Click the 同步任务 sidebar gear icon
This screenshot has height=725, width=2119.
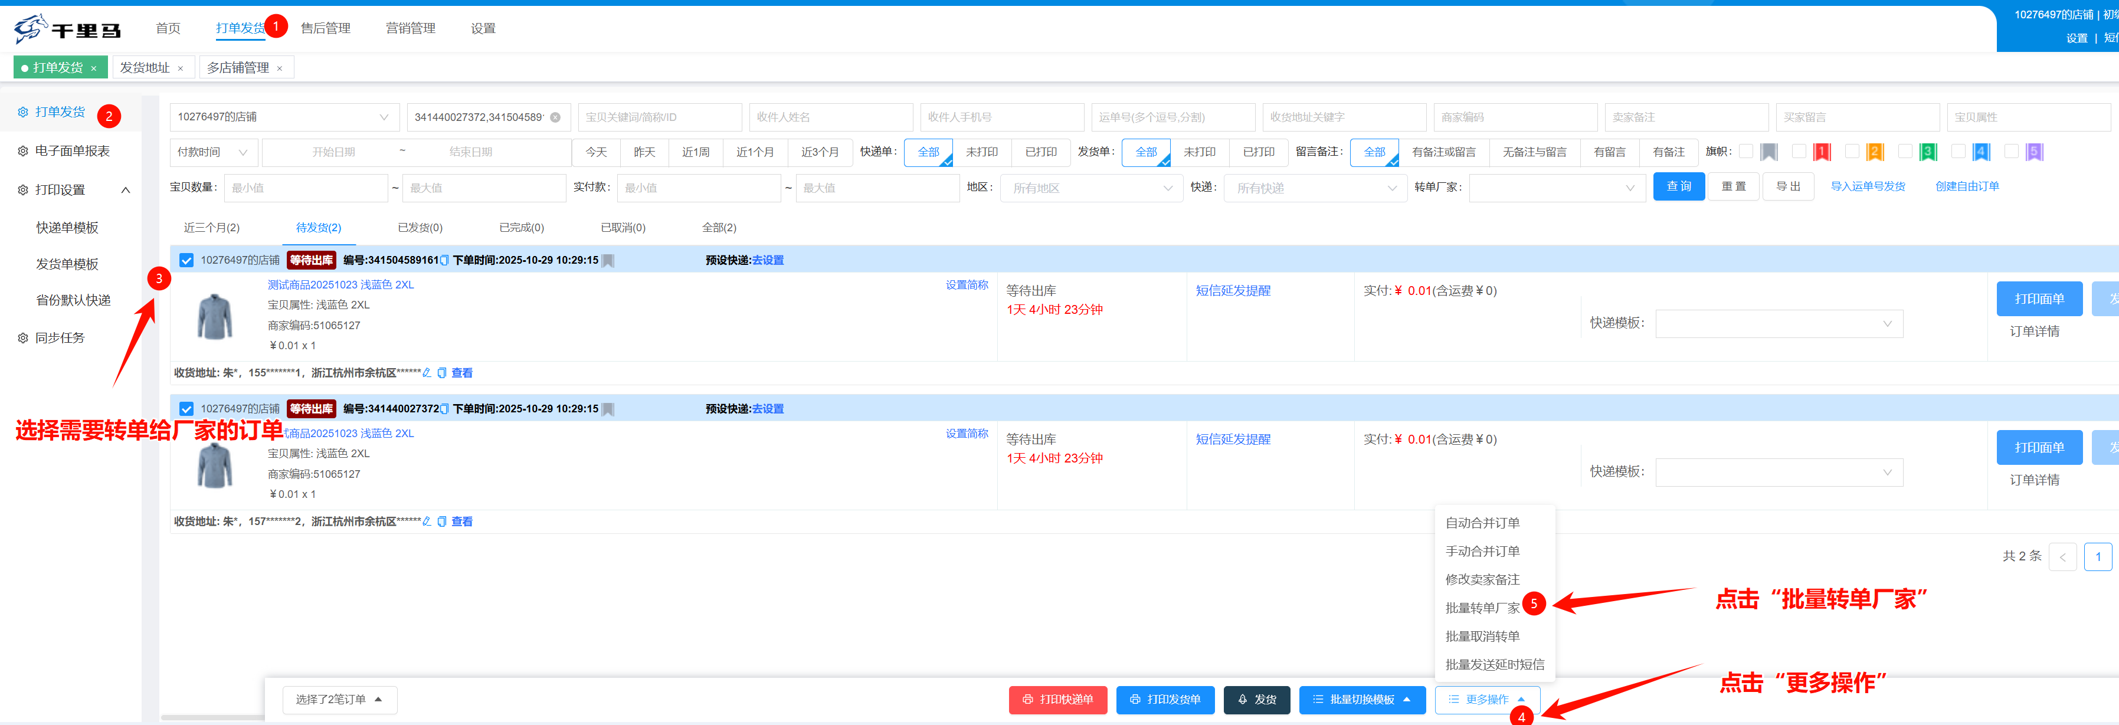click(23, 338)
